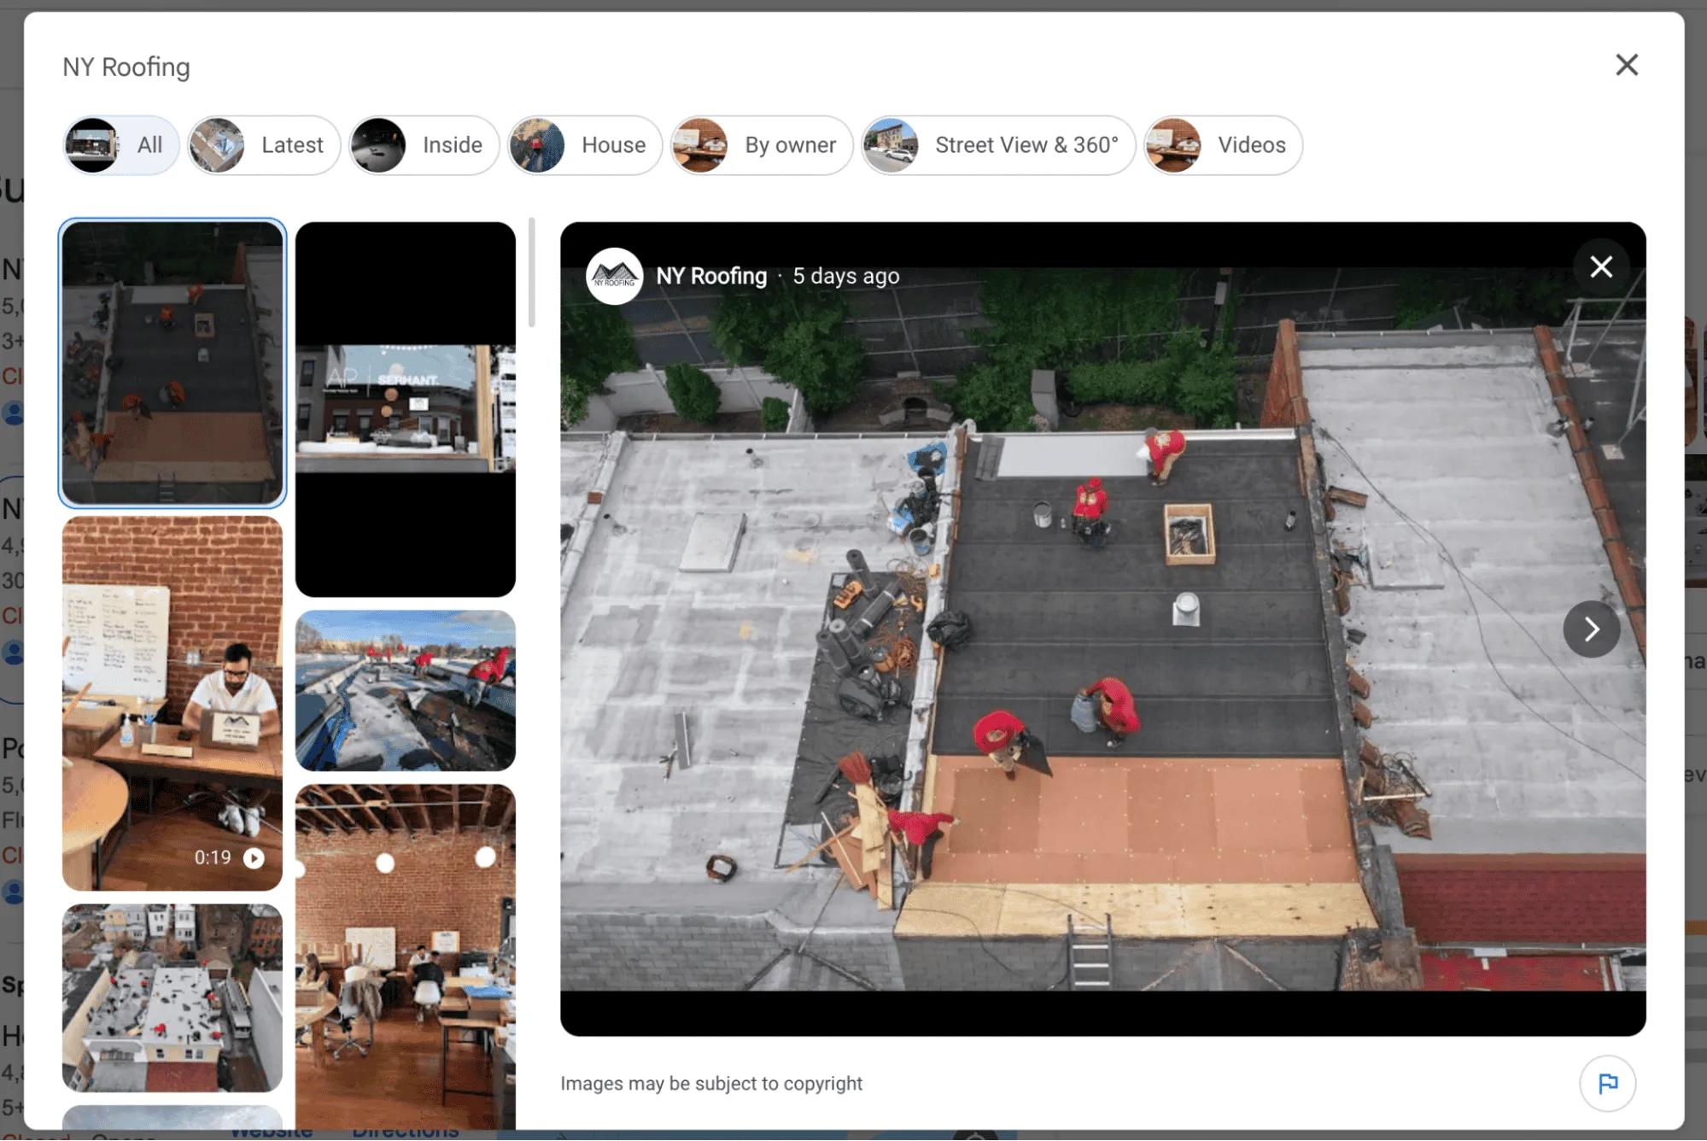This screenshot has width=1707, height=1141.
Task: Open the snowy rooftop workers thumbnail
Action: tap(406, 691)
